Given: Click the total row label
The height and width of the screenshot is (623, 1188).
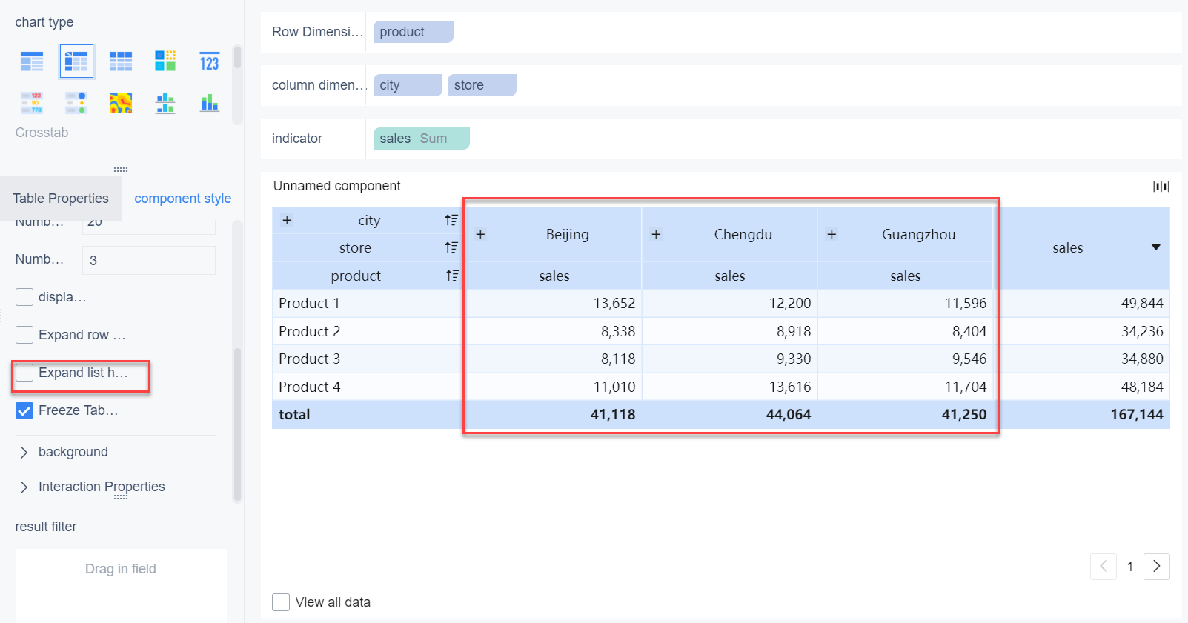Looking at the screenshot, I should point(294,415).
